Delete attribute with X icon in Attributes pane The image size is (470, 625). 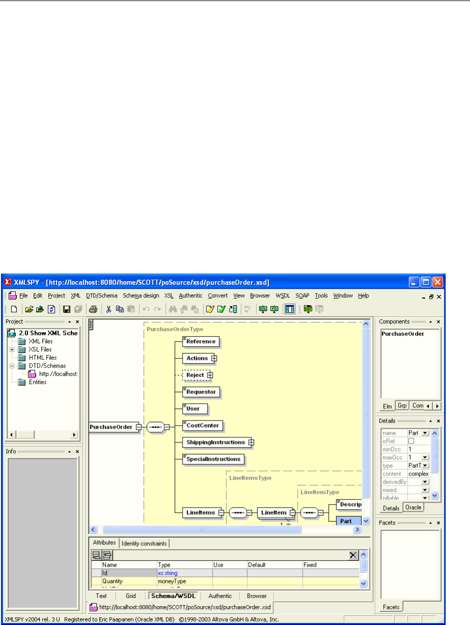click(x=354, y=555)
